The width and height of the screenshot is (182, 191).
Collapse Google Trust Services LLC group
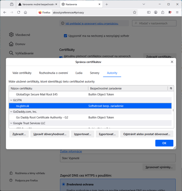pos(11,123)
